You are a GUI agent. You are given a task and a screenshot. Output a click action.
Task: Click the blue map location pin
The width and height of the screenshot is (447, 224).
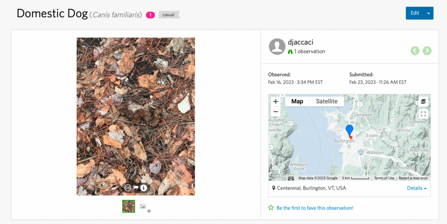click(x=349, y=130)
